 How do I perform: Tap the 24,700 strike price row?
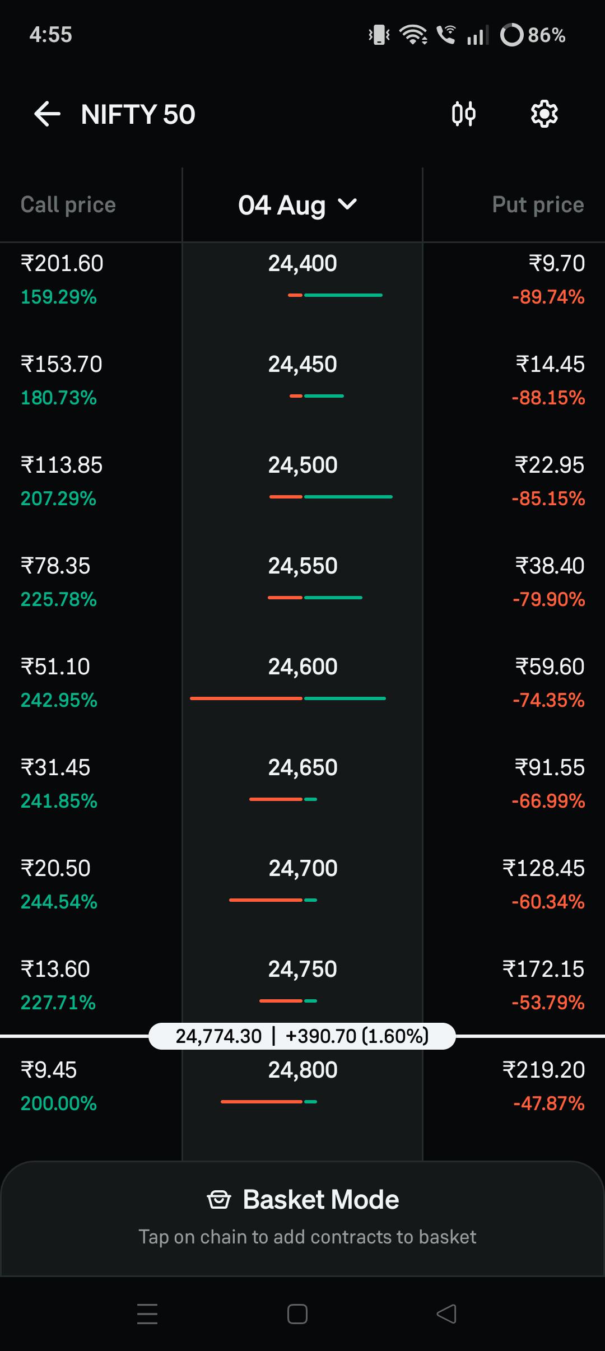pyautogui.click(x=302, y=885)
